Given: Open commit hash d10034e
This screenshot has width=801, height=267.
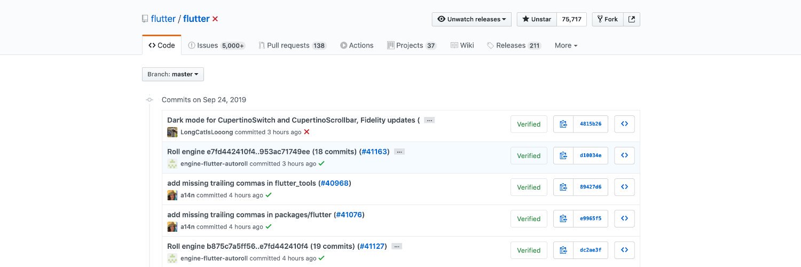Looking at the screenshot, I should (591, 155).
